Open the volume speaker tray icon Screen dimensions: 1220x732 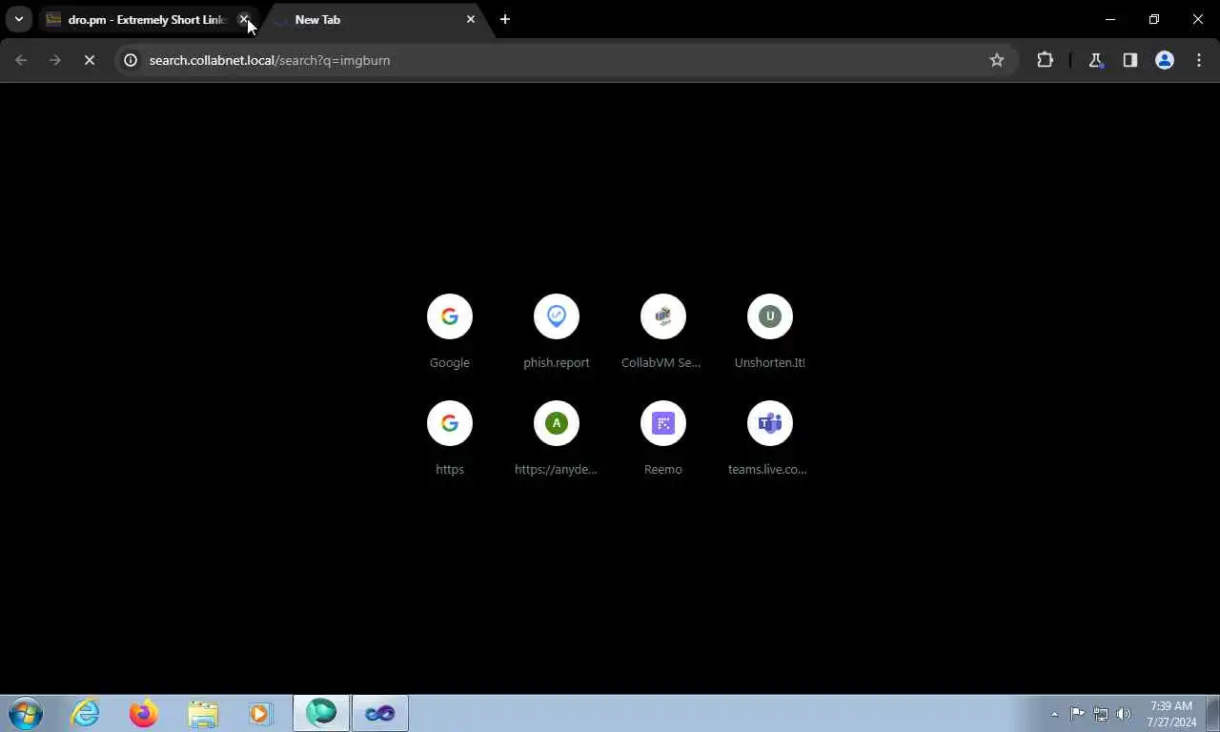[1125, 713]
